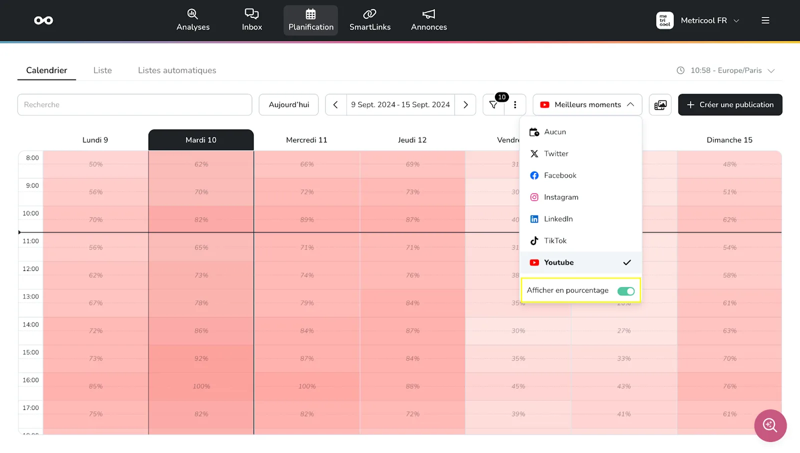This screenshot has width=800, height=453.
Task: Open the Analyses section
Action: point(192,20)
